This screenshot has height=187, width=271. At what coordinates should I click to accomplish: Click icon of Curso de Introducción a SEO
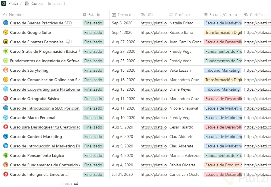6,108
